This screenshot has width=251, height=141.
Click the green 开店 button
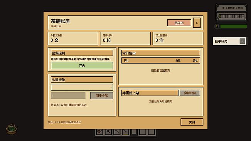coord(82,66)
